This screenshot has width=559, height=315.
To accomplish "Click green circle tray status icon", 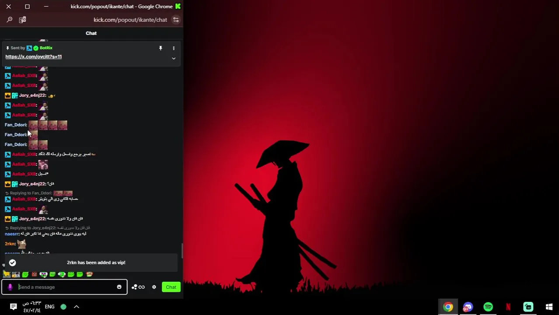I will [x=63, y=307].
